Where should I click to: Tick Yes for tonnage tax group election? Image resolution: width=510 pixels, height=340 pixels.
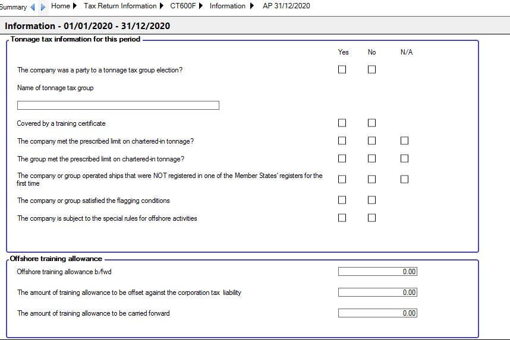(x=342, y=69)
